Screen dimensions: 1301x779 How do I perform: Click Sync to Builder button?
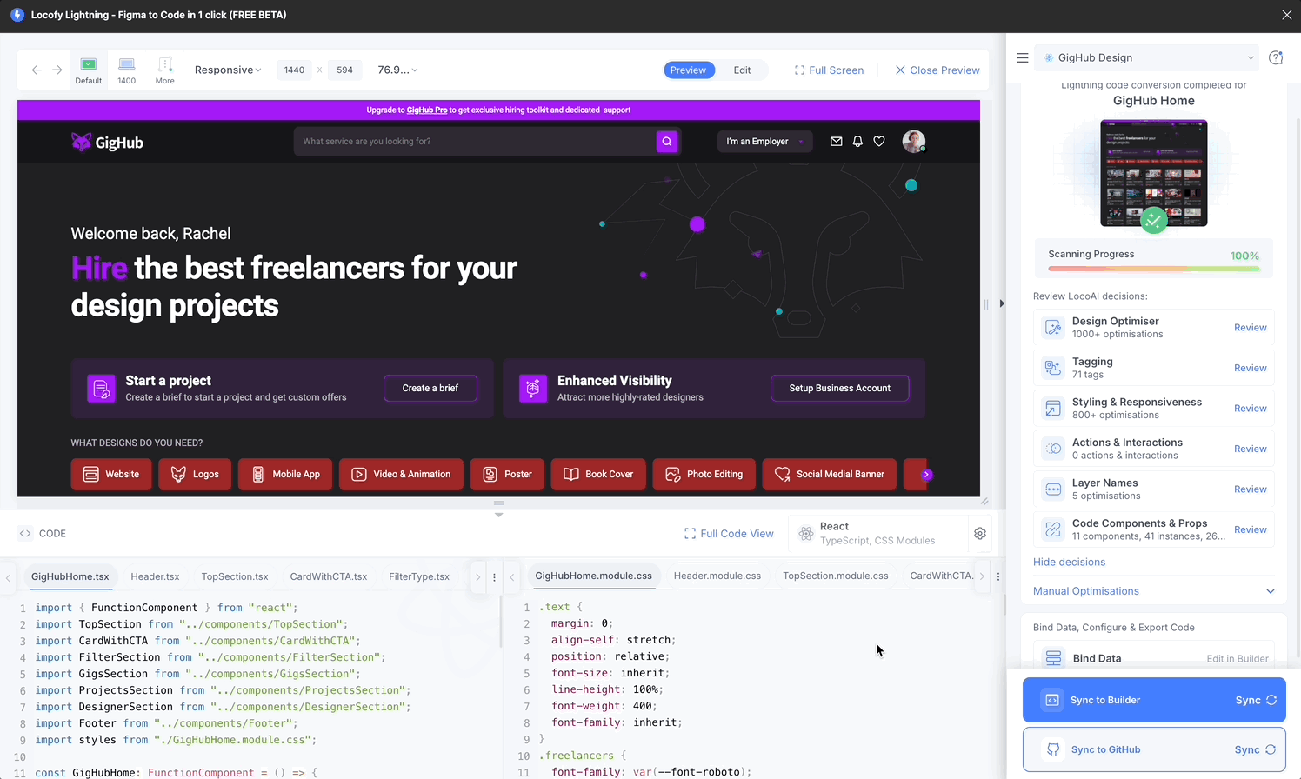[x=1154, y=700]
